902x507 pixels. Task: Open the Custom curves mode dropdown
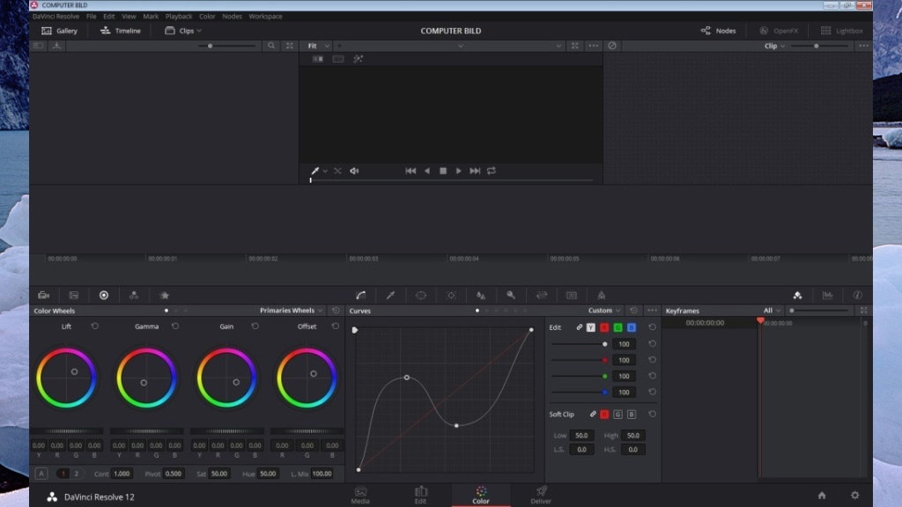(x=604, y=311)
